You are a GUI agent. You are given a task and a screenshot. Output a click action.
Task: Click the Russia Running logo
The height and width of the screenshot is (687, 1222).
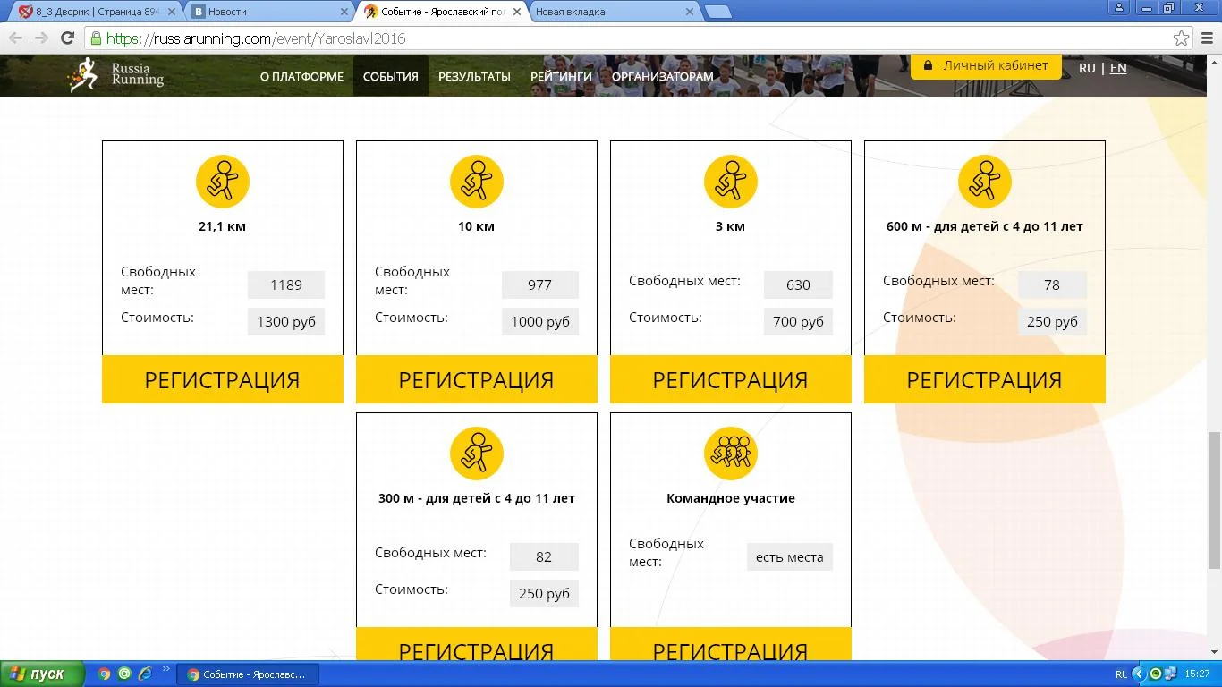(115, 75)
